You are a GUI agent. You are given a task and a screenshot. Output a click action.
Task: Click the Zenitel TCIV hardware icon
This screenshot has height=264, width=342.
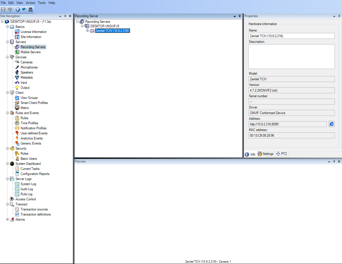pos(92,31)
